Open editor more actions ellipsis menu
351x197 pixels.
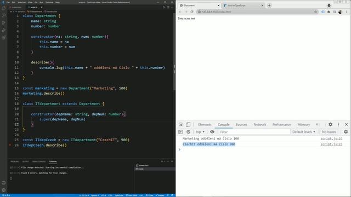click(172, 7)
